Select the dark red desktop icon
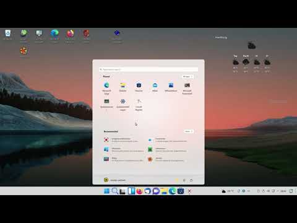 point(86,36)
